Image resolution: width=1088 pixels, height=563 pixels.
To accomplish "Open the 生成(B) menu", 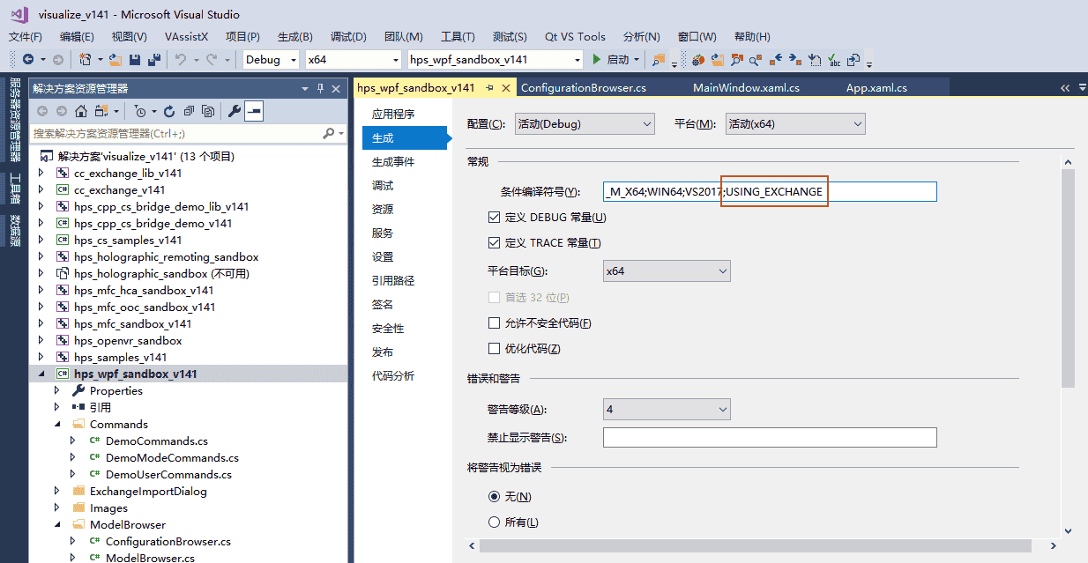I will (294, 36).
